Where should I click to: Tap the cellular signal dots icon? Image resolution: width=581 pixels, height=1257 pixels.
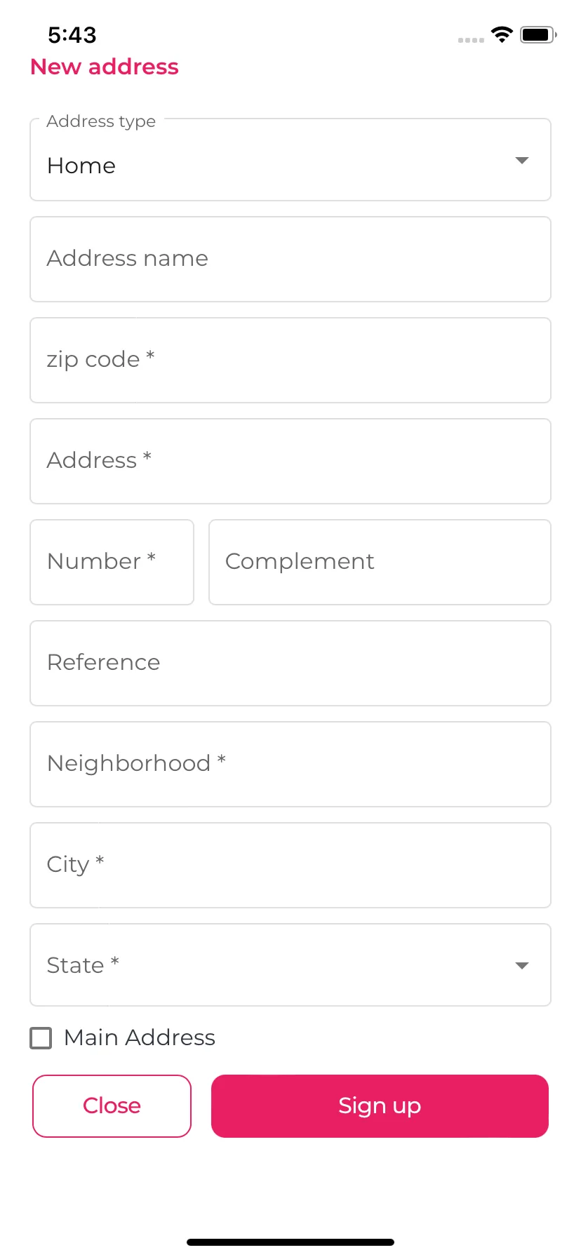coord(471,40)
